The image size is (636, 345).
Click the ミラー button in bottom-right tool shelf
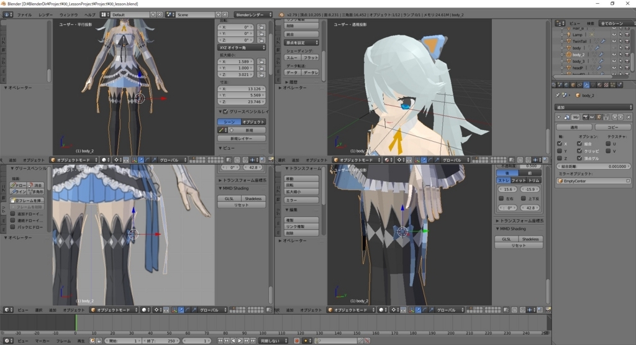(x=301, y=200)
